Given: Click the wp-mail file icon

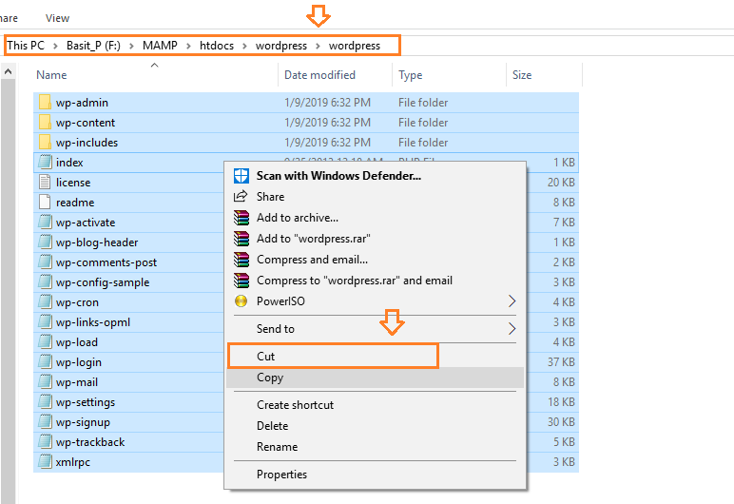Looking at the screenshot, I should tap(45, 382).
